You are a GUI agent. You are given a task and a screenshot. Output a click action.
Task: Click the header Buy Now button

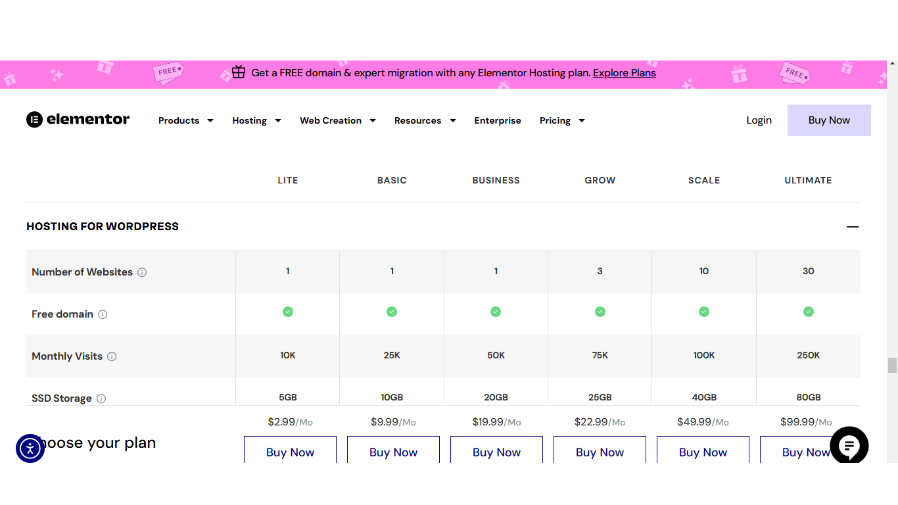829,120
